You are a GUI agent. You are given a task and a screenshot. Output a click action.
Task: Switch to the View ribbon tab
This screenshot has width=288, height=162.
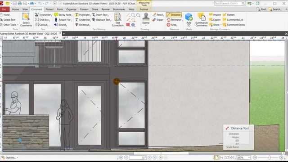[25, 9]
